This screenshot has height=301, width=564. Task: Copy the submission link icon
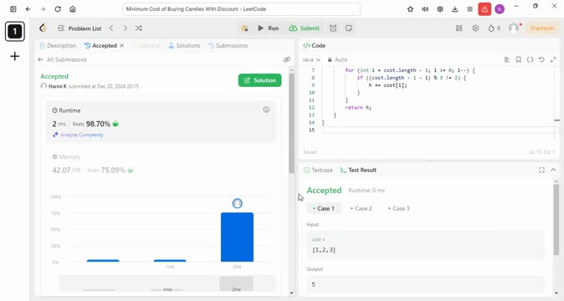pyautogui.click(x=287, y=59)
